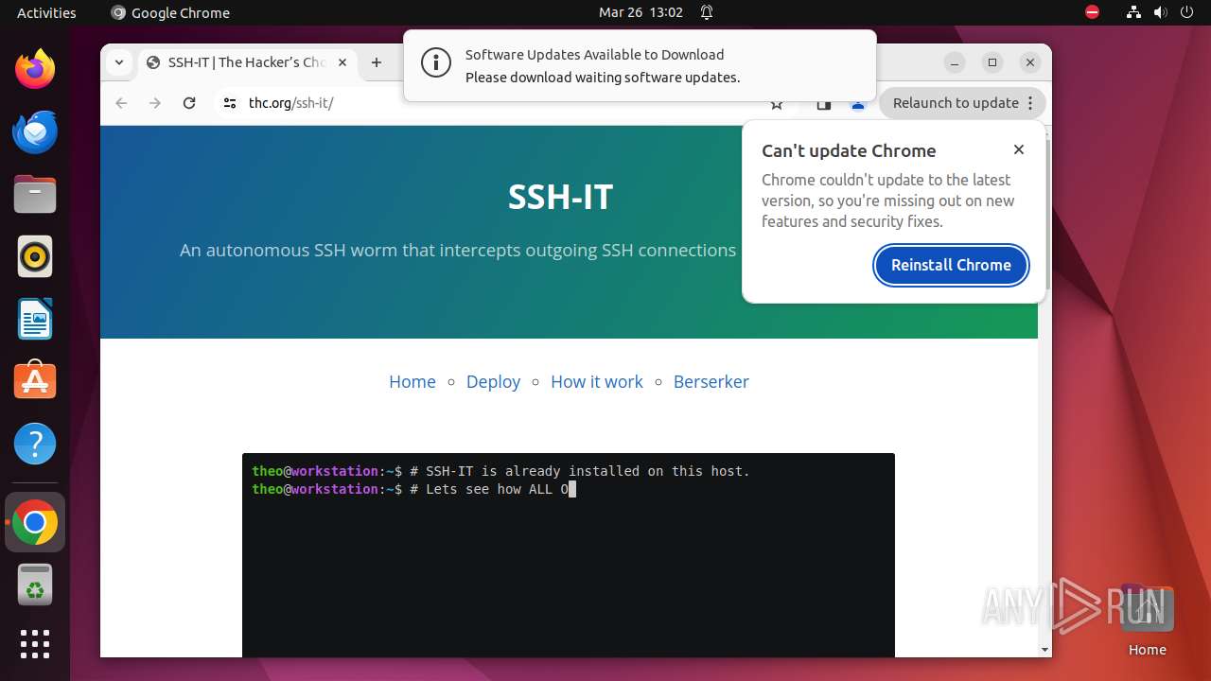Open the How it work link
This screenshot has height=681, width=1211.
click(597, 381)
